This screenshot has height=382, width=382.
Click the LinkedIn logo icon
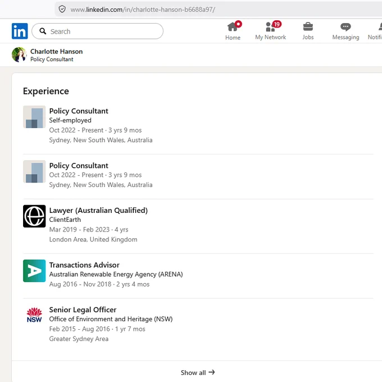coord(20,31)
